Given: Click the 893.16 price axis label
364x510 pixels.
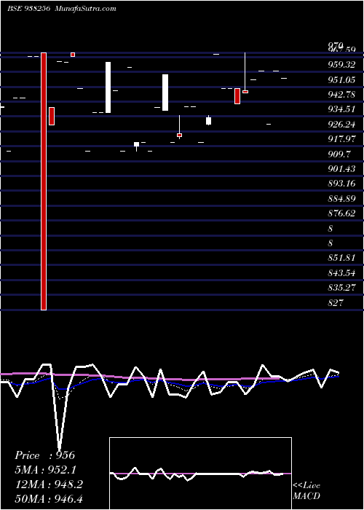Looking at the screenshot, I should [x=341, y=184].
